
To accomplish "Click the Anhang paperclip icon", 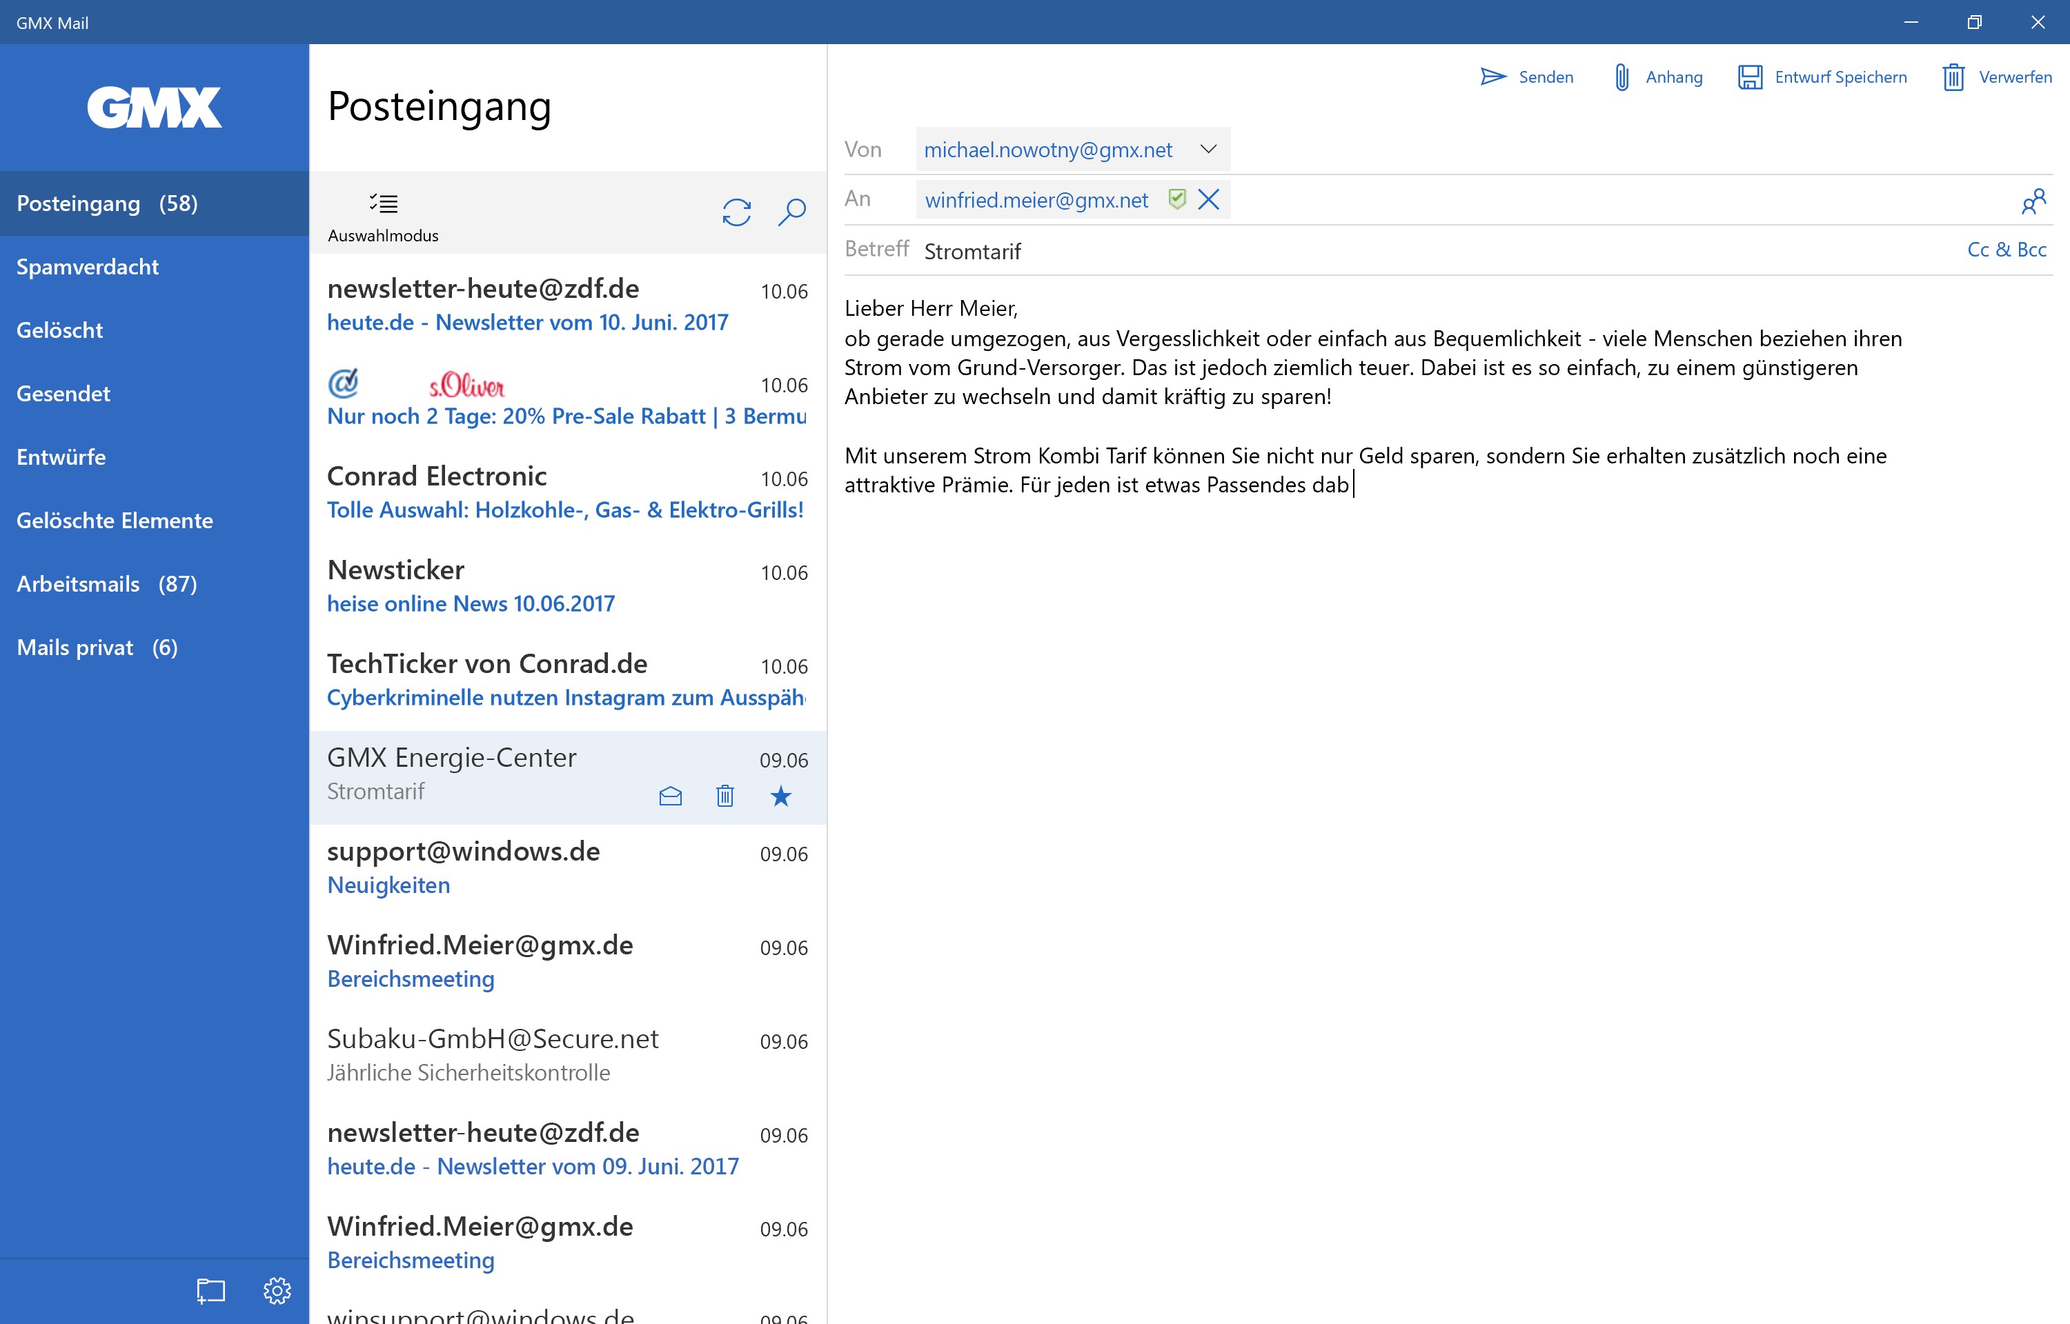I will pos(1621,77).
